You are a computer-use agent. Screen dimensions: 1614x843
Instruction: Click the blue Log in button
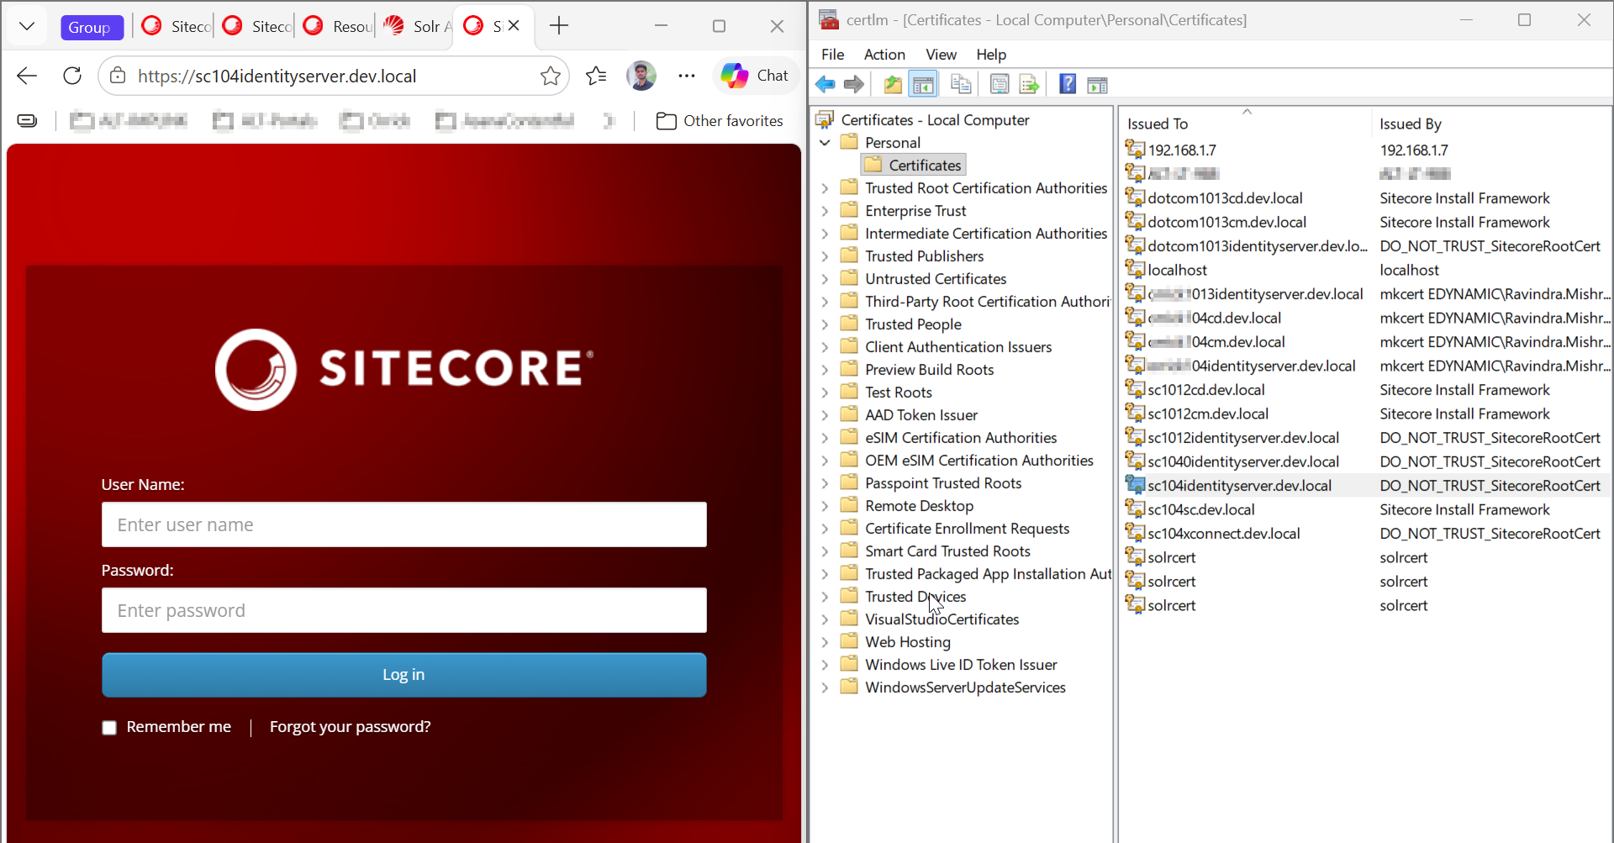(x=403, y=675)
